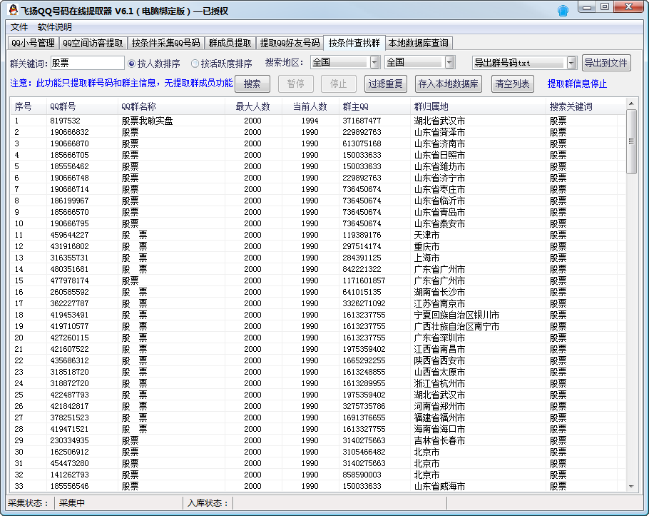The width and height of the screenshot is (649, 516).
Task: Clear results with the 清空列表 button
Action: coord(512,84)
